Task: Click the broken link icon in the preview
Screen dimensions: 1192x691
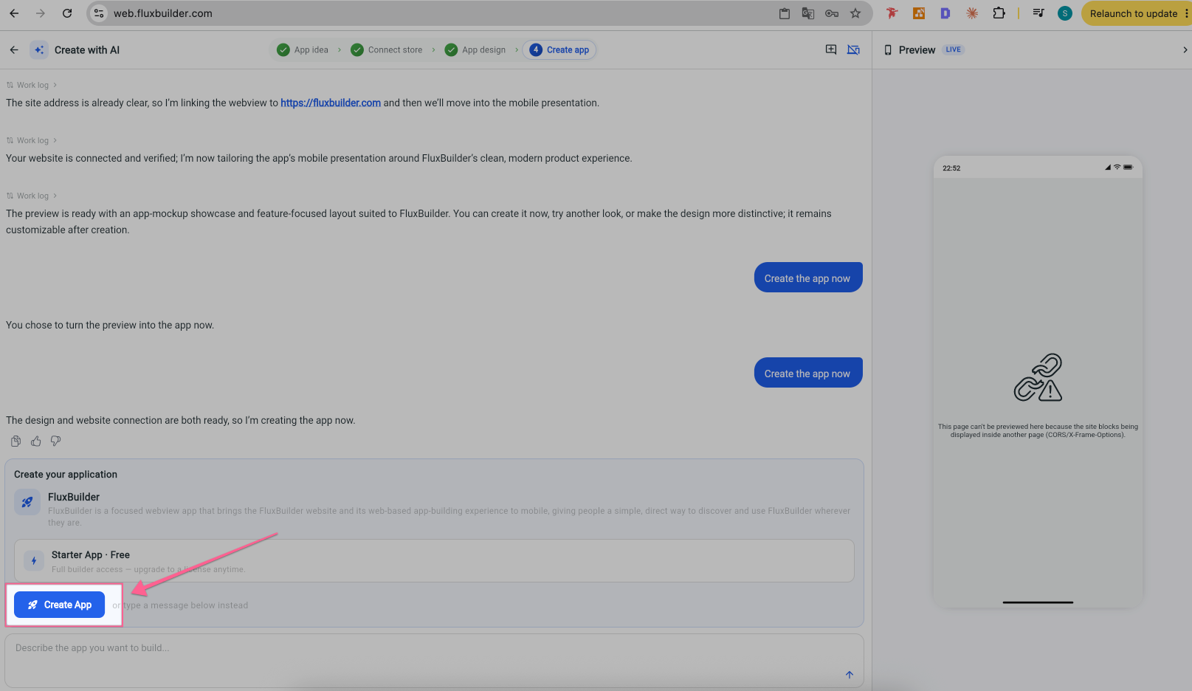Action: [x=1038, y=377]
